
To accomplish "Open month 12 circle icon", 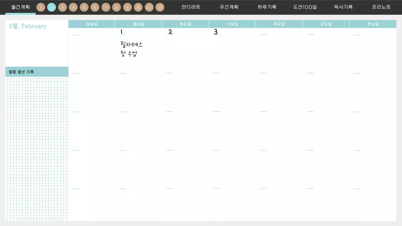I will (x=160, y=7).
